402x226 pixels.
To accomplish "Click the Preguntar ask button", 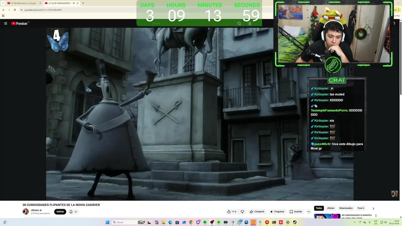I will coord(277,212).
